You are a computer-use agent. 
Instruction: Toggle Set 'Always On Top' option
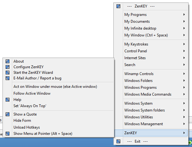[x=30, y=106]
